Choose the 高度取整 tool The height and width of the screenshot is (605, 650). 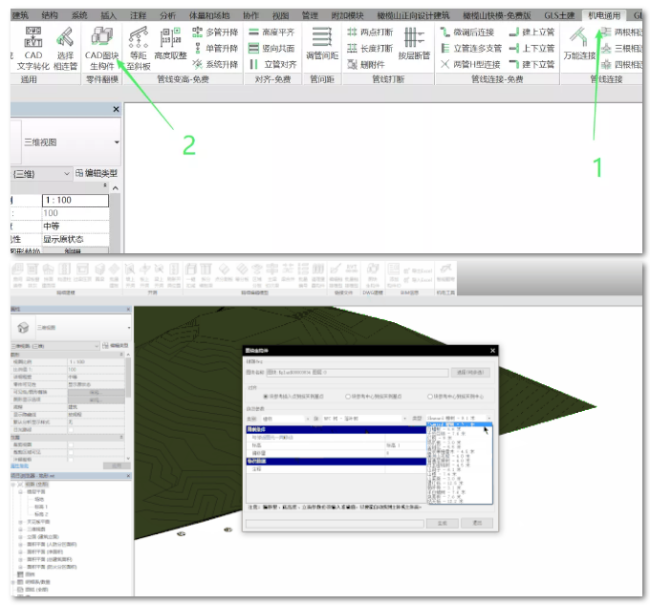(170, 44)
